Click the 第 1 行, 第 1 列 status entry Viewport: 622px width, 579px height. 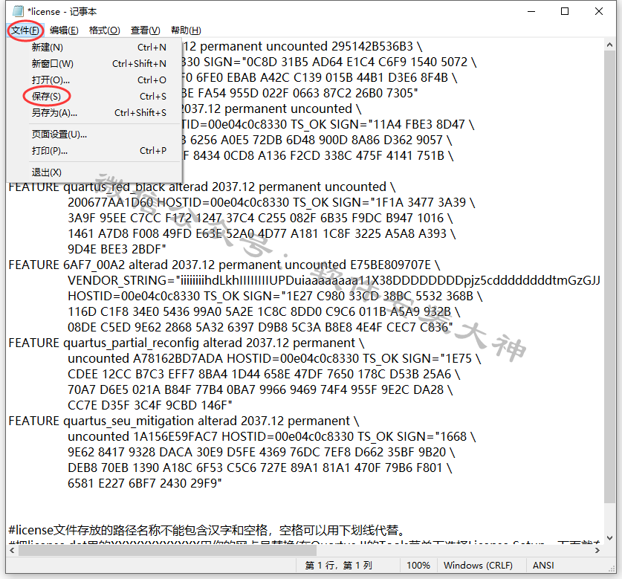point(338,566)
